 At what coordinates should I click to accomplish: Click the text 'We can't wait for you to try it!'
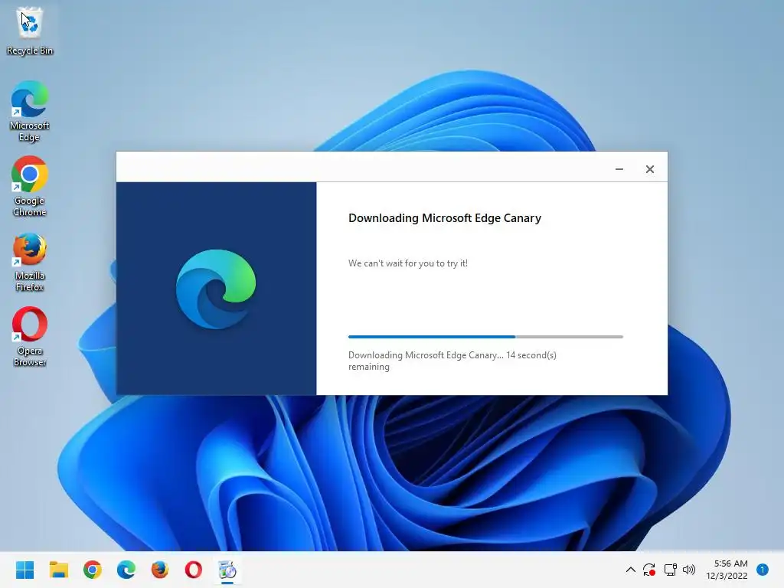408,263
